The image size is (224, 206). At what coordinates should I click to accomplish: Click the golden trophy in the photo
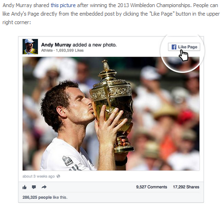click(112, 106)
